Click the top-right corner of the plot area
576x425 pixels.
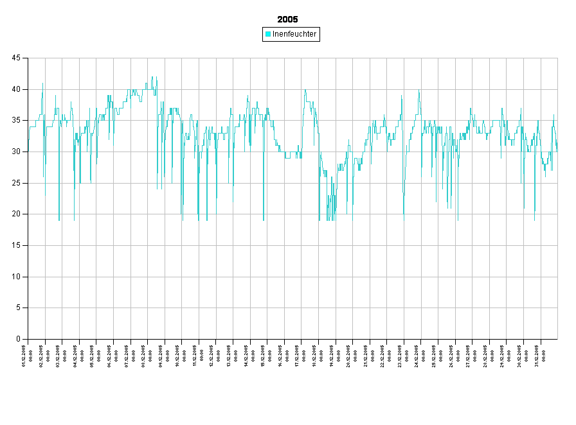(557, 58)
